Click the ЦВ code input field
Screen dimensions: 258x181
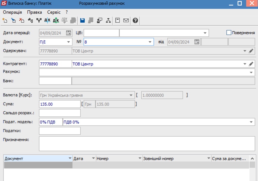101,33
